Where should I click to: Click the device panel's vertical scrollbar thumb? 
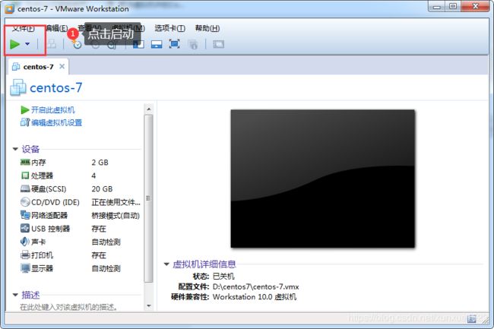pos(149,198)
